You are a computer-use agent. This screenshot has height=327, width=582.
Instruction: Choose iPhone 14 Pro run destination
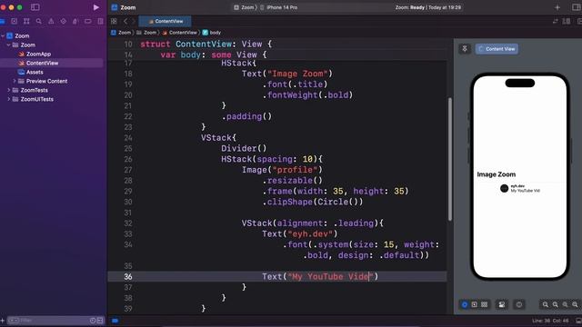(278, 7)
